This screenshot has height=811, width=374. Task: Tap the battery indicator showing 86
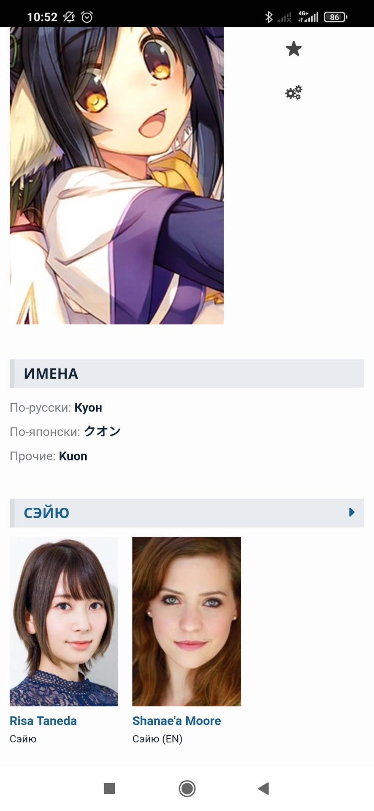click(x=336, y=17)
